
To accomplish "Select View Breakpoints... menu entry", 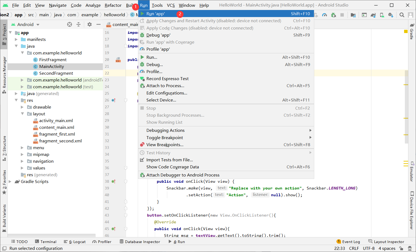I will pos(226,145).
